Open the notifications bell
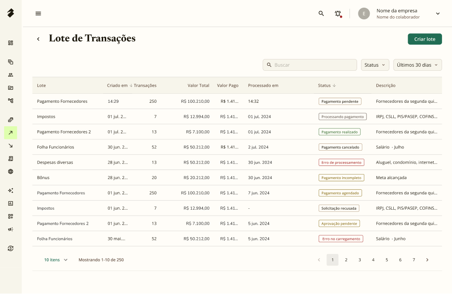The image size is (452, 294). (338, 14)
